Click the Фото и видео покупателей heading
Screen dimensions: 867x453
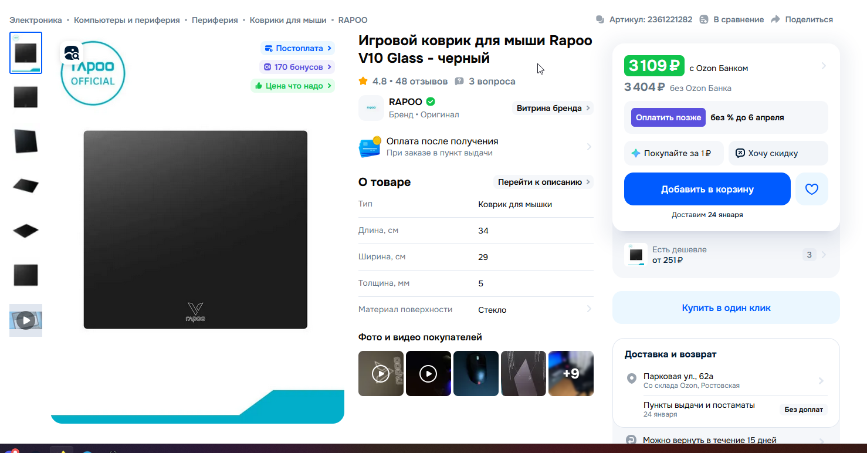[x=420, y=337]
